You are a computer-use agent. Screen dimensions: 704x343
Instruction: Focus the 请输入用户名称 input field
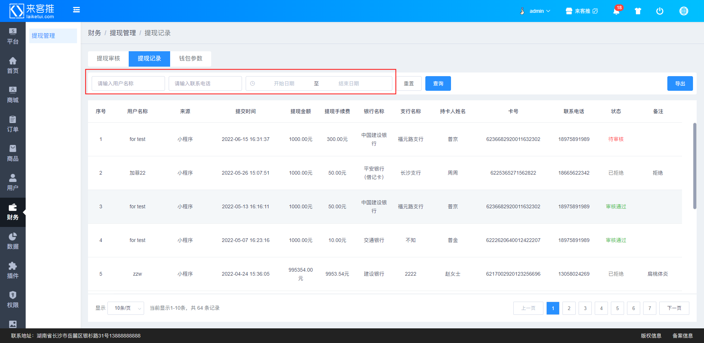coord(128,83)
